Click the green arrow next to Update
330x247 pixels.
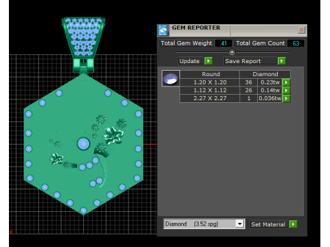tap(208, 61)
